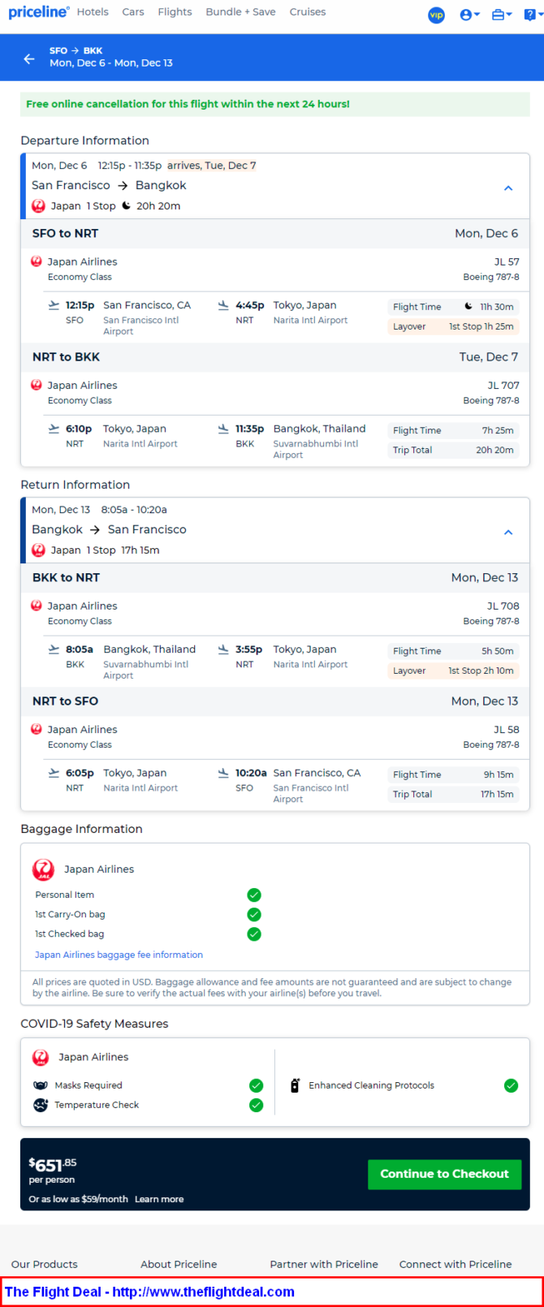The height and width of the screenshot is (1307, 544).
Task: Click Learn more about monthly payments
Action: point(159,1199)
